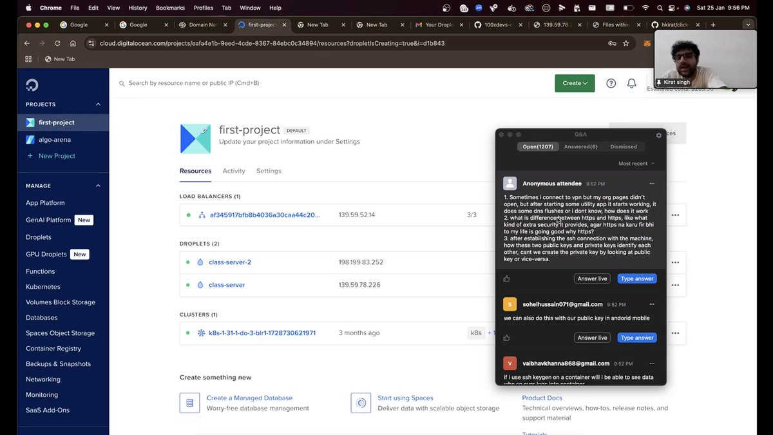The width and height of the screenshot is (773, 435).
Task: Open the class-server droplet link
Action: [227, 285]
